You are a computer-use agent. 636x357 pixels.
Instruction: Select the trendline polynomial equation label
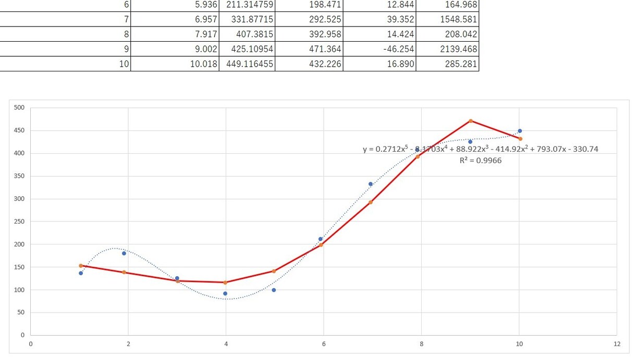coord(481,149)
